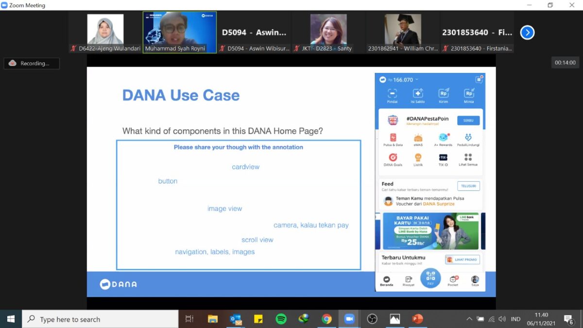This screenshot has width=583, height=328.
Task: Click the 'button' annotation text
Action: [x=168, y=181]
